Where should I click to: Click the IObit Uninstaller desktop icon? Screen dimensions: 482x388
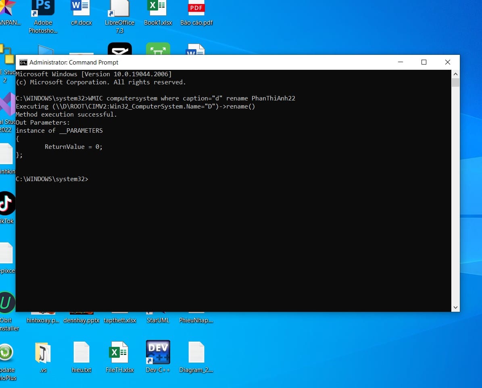[7, 302]
